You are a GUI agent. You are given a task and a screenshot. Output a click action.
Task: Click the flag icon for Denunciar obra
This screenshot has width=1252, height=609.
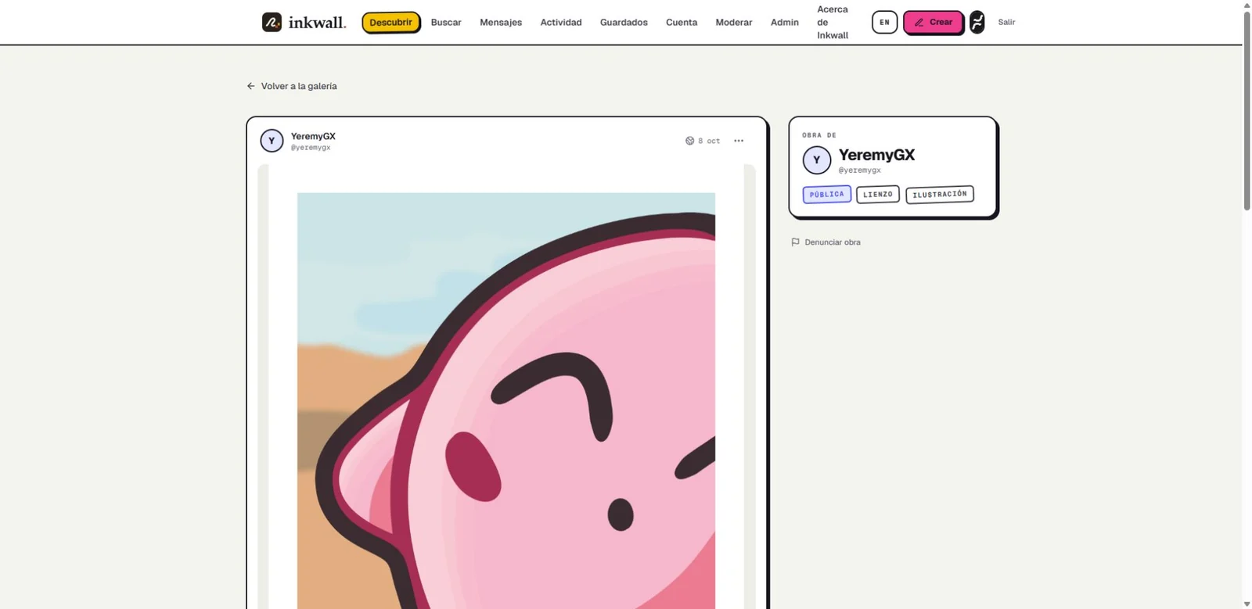point(795,242)
